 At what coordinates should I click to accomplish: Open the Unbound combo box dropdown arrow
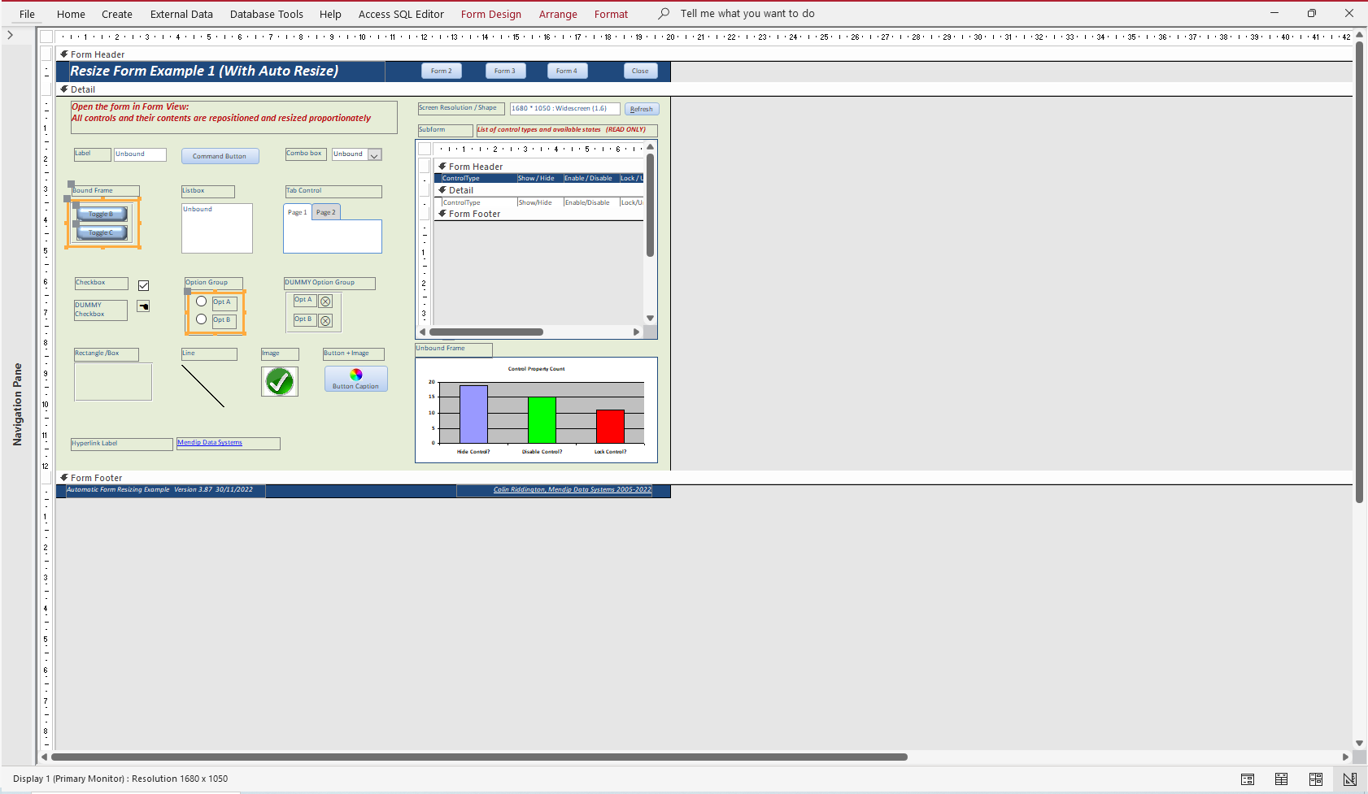(x=375, y=155)
